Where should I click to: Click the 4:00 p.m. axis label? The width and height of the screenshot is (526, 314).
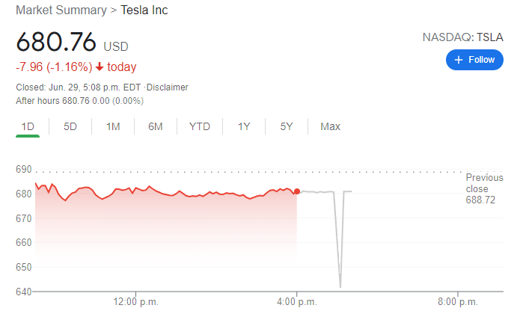tap(297, 302)
